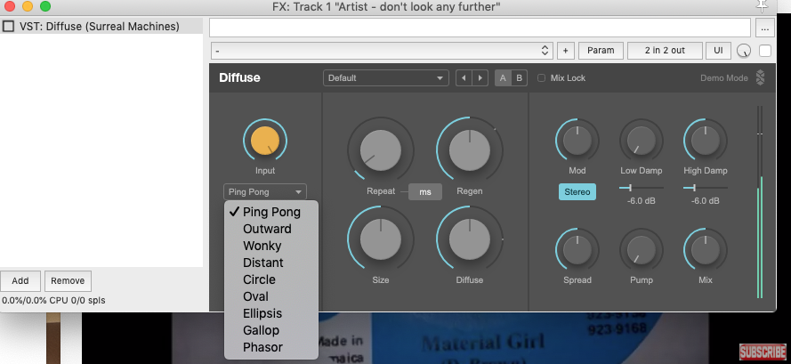The width and height of the screenshot is (791, 364).
Task: Go to previous preset arrow
Action: [464, 78]
